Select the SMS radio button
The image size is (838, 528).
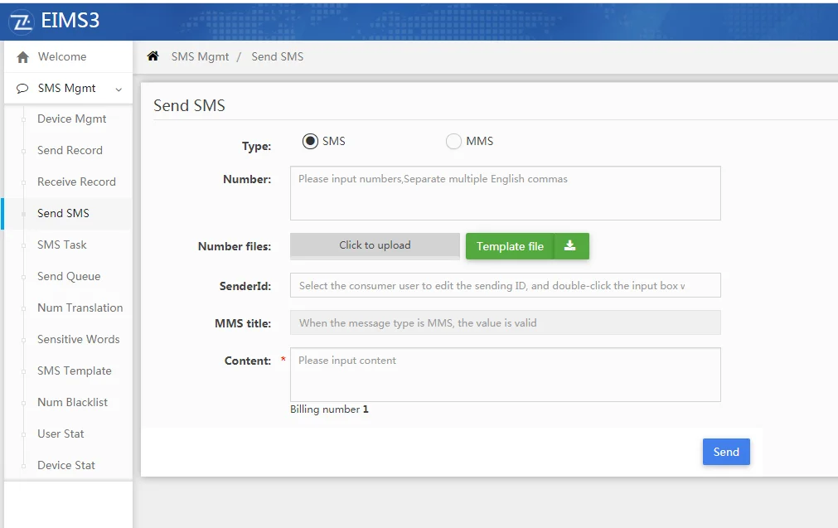311,142
